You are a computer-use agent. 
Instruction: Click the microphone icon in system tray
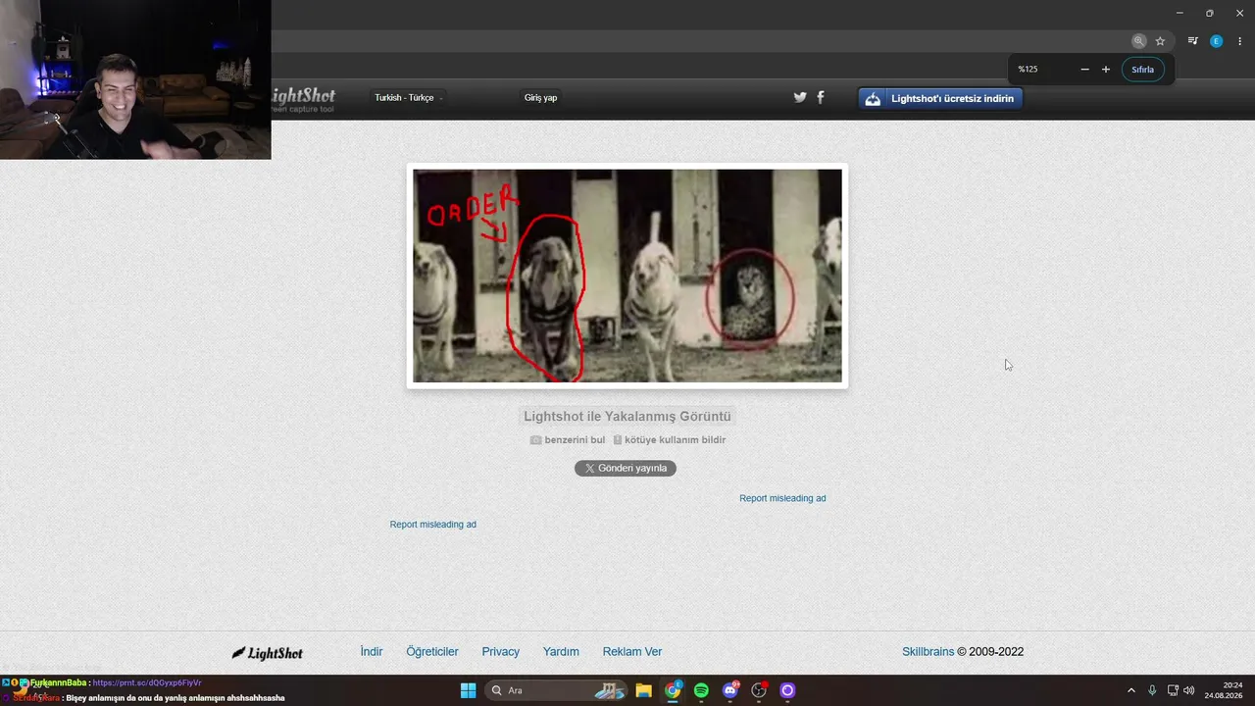point(1152,690)
